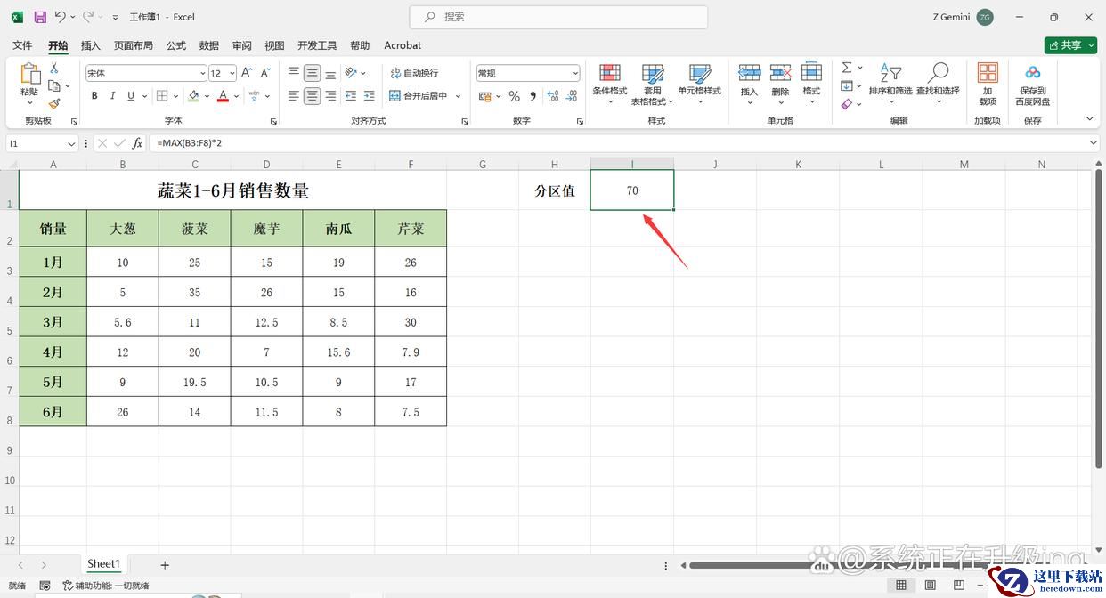Toggle Italic formatting
This screenshot has height=598, width=1106.
112,96
